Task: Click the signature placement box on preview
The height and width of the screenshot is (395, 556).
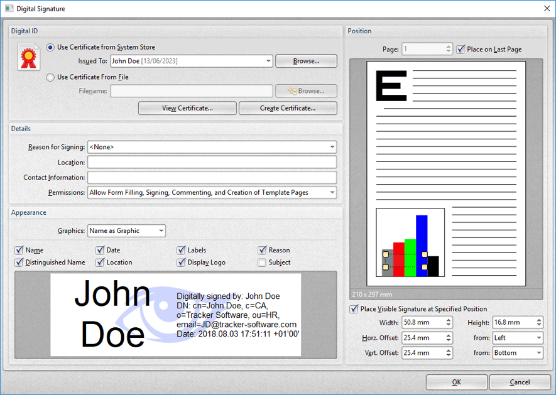Action: 405,261
